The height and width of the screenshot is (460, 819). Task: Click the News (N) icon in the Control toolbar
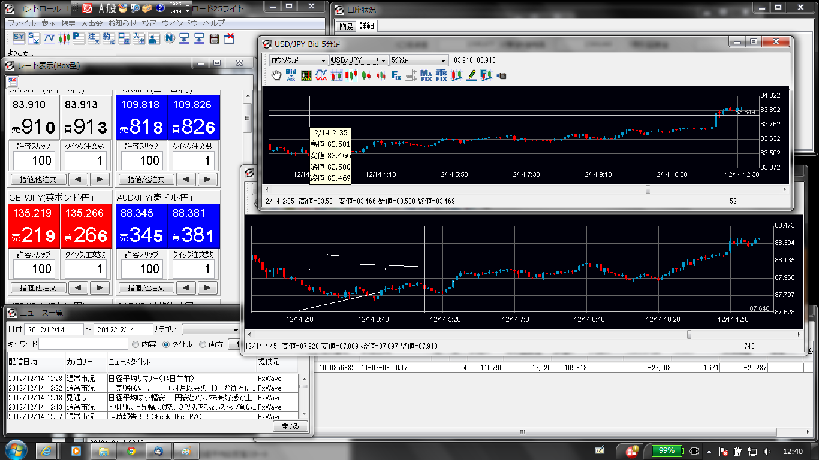[x=169, y=38]
